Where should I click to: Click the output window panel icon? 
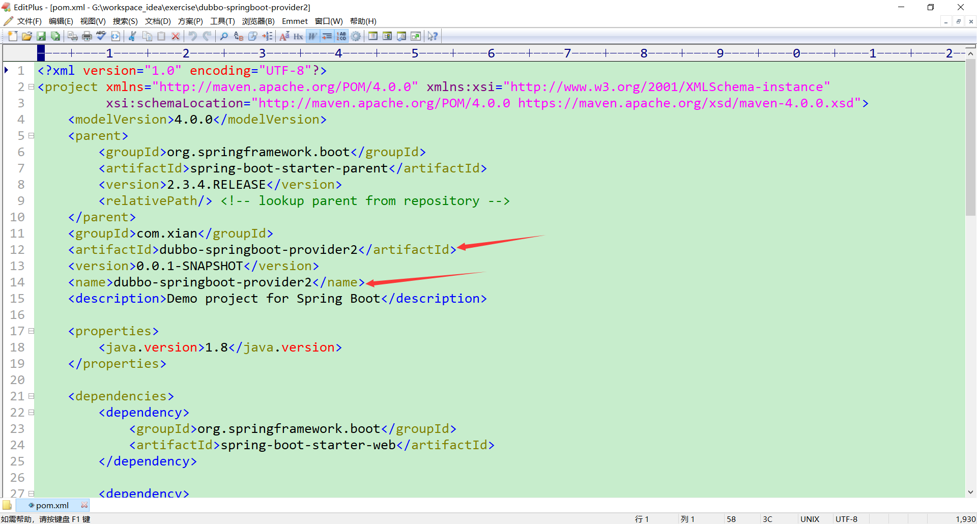click(401, 36)
